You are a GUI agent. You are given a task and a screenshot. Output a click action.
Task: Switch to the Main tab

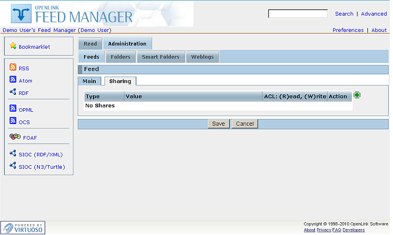89,81
